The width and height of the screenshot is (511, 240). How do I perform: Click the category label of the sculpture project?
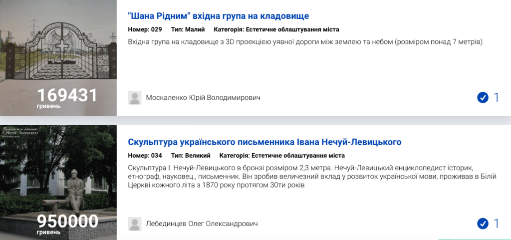point(282,155)
